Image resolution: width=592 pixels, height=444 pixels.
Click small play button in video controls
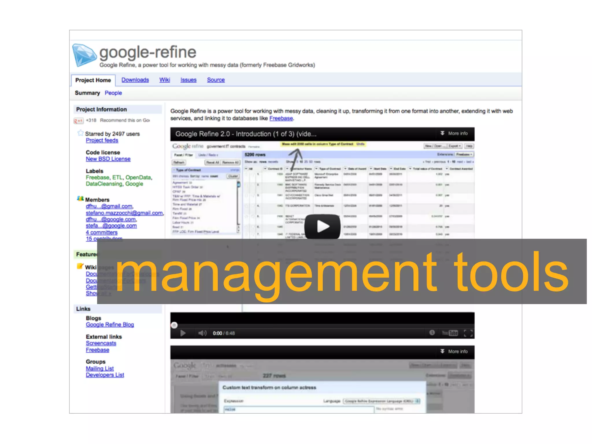pyautogui.click(x=183, y=333)
